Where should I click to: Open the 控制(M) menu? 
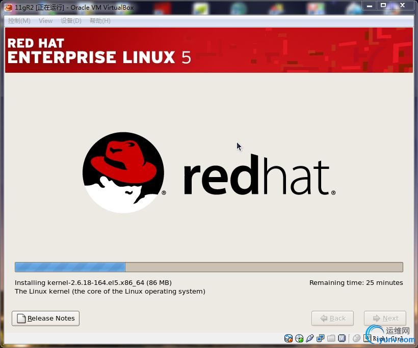click(19, 21)
